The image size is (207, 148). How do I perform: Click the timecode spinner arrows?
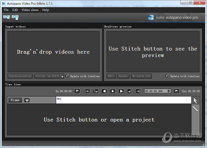(169, 91)
